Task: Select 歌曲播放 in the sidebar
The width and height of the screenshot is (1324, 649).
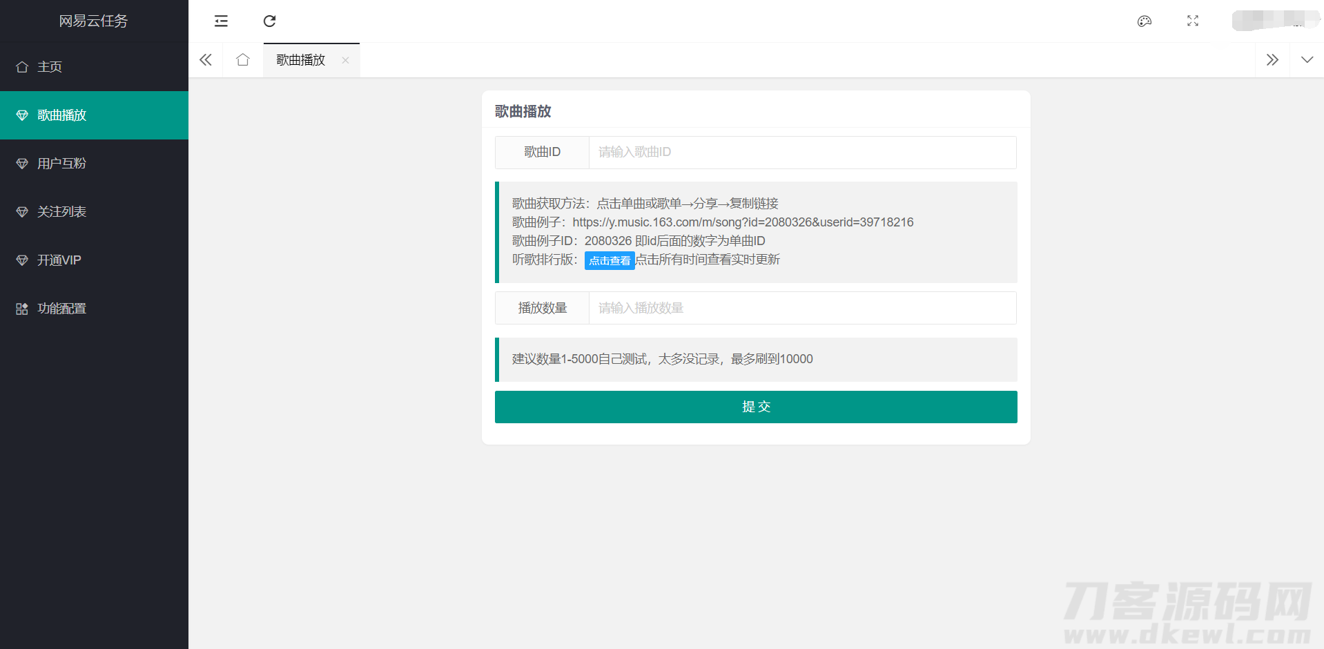Action: [x=62, y=115]
